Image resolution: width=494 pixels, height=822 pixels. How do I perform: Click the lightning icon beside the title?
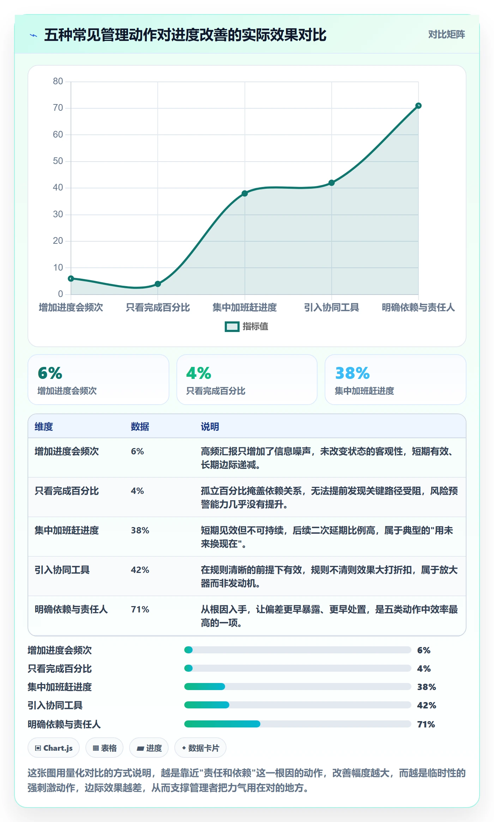34,35
